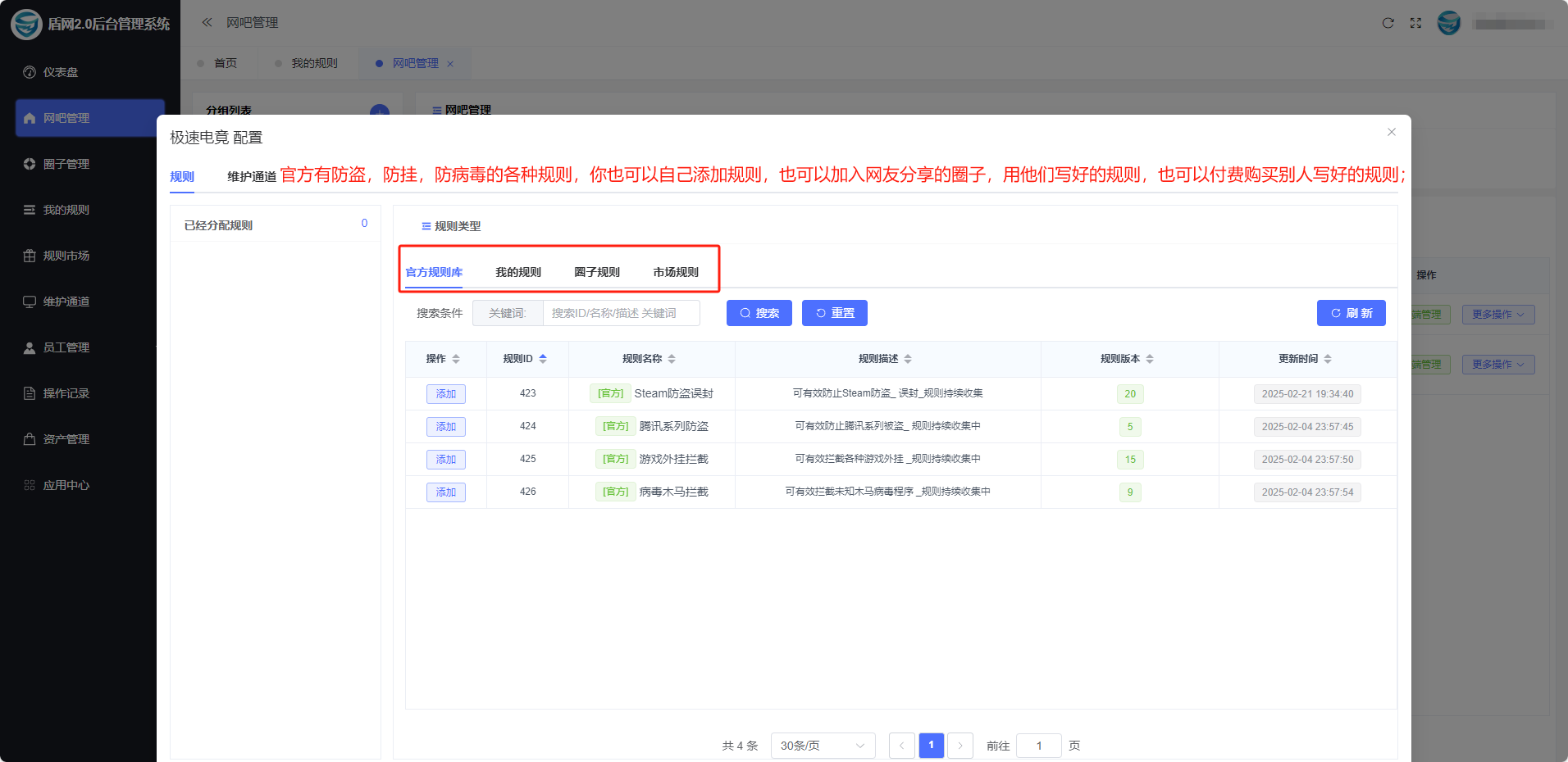Click the page refresh icon in top bar
Viewport: 1568px width, 762px height.
(1388, 23)
